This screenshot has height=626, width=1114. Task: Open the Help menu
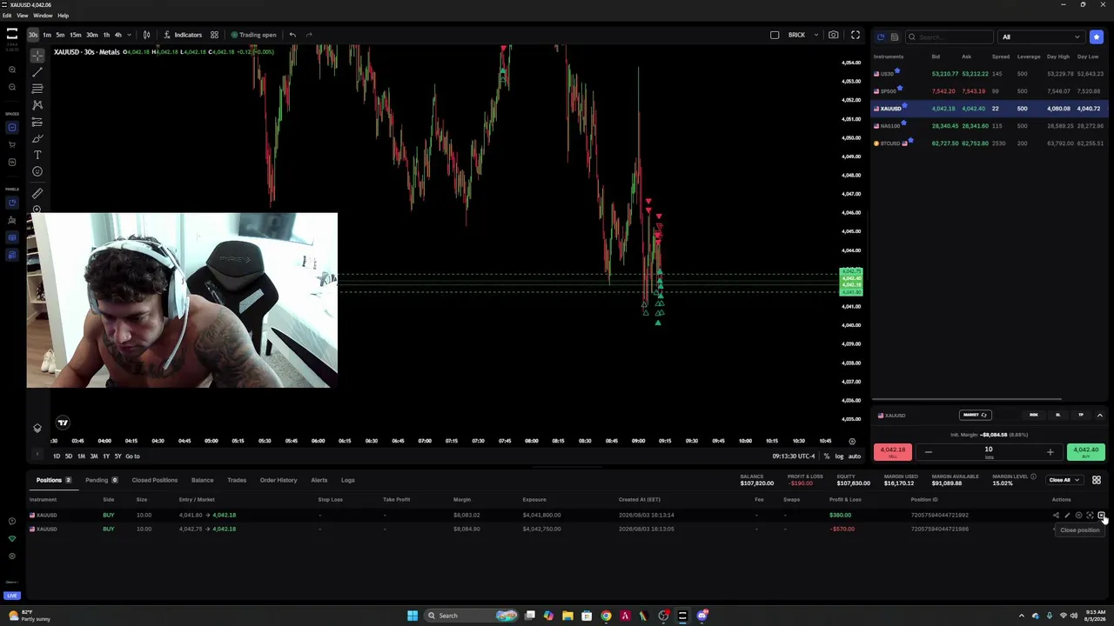pos(63,16)
